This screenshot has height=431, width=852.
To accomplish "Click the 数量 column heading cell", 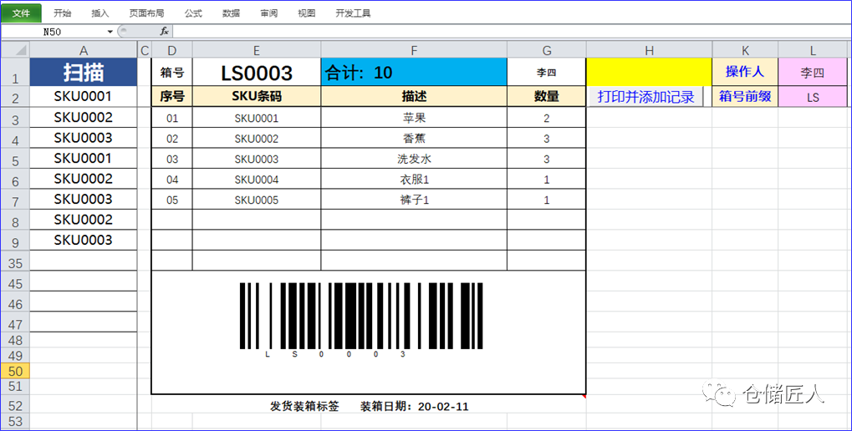I will [547, 97].
